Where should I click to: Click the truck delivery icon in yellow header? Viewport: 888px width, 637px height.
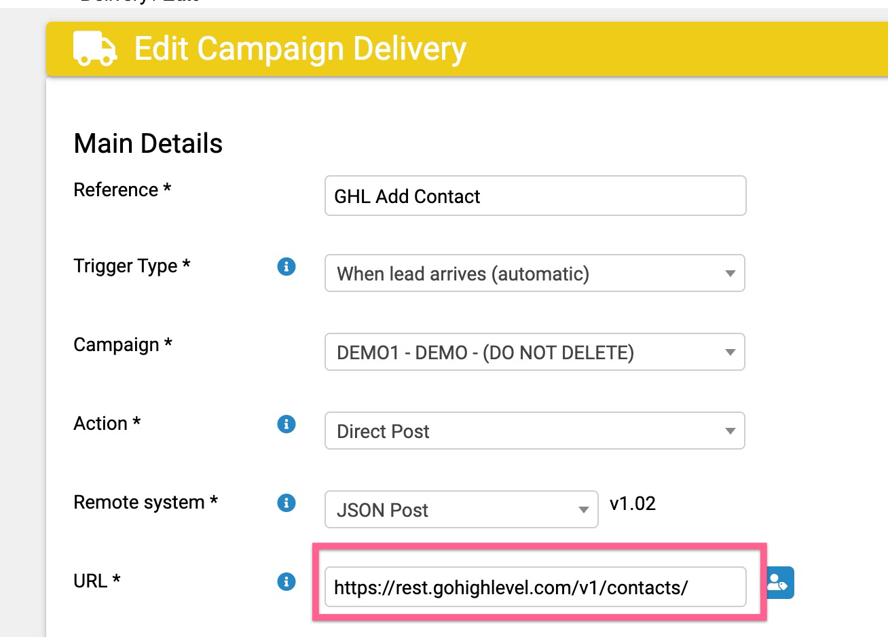click(94, 48)
